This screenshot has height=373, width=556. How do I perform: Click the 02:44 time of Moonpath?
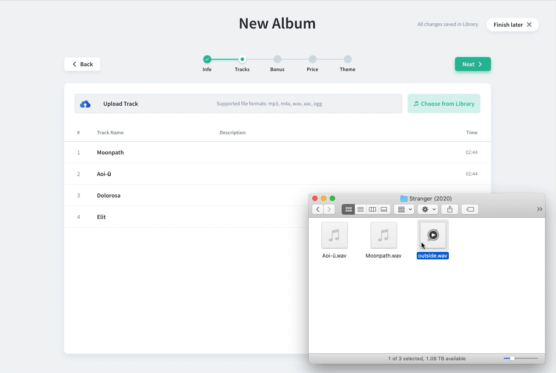pos(472,152)
